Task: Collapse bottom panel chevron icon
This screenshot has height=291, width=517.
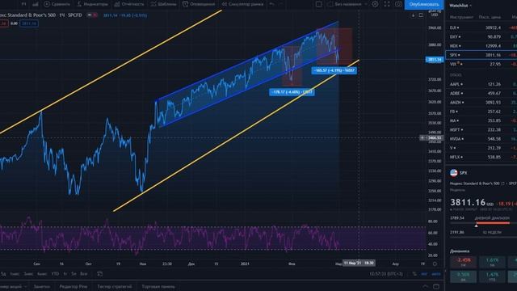Action: tap(426, 286)
